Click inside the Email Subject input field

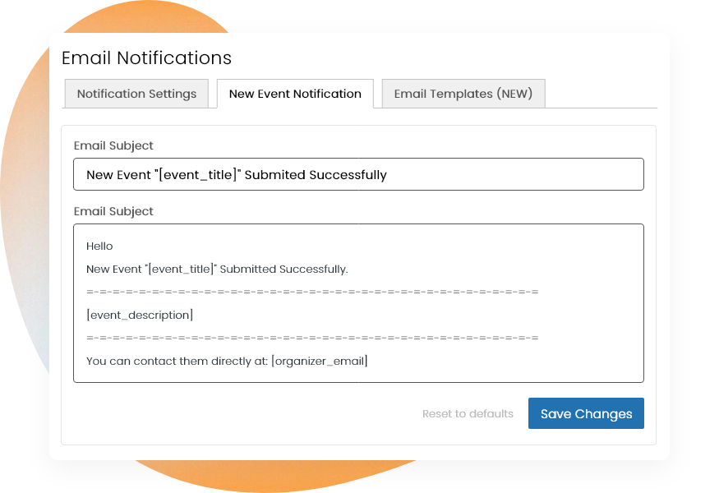359,173
